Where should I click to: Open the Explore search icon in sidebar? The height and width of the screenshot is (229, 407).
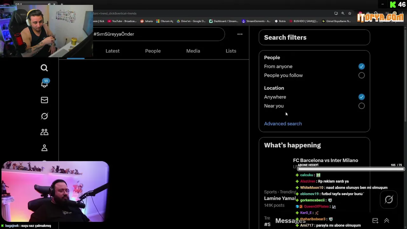click(44, 68)
